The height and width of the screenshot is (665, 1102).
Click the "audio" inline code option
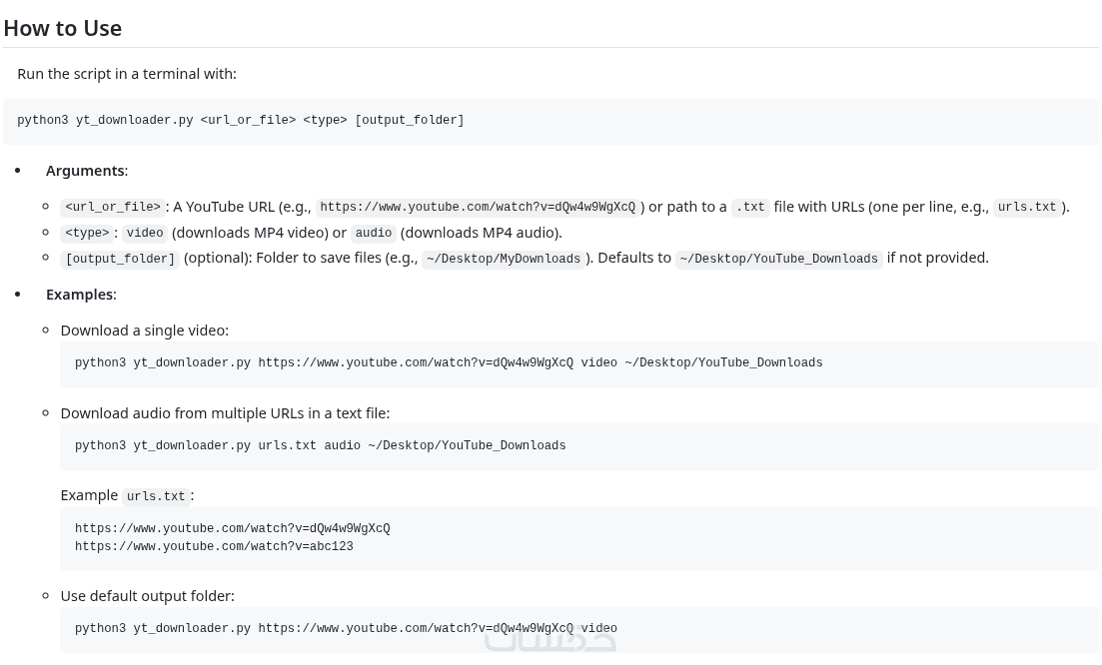[x=373, y=234]
